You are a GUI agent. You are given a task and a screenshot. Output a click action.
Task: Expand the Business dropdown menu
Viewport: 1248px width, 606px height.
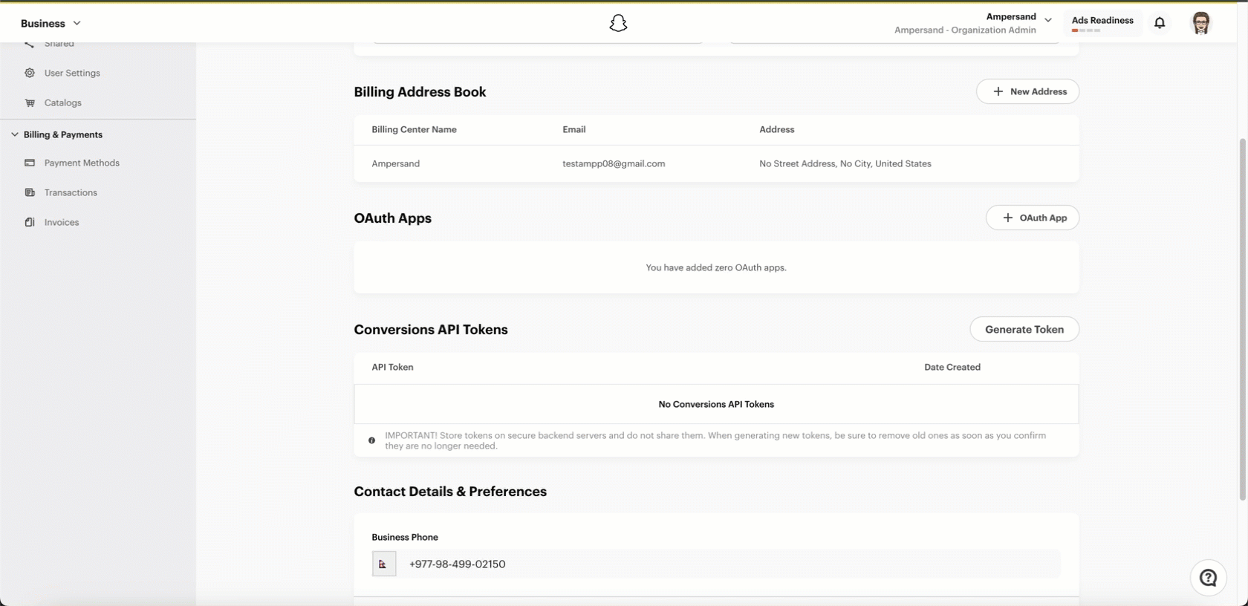[x=51, y=23]
